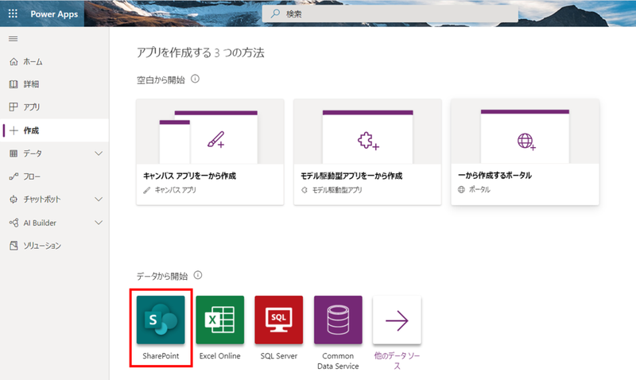Click キャンバス アプリを一から作成 title
The width and height of the screenshot is (636, 380).
click(189, 176)
